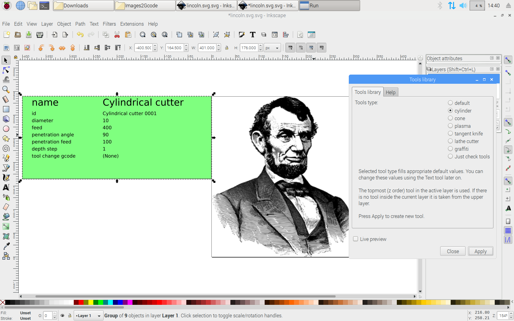
Task: Click the X position stepper arrows
Action: (x=155, y=48)
